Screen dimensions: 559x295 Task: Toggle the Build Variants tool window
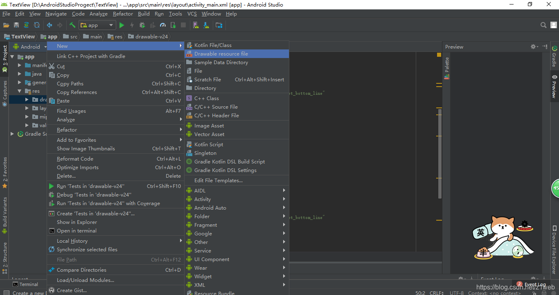[x=5, y=215]
